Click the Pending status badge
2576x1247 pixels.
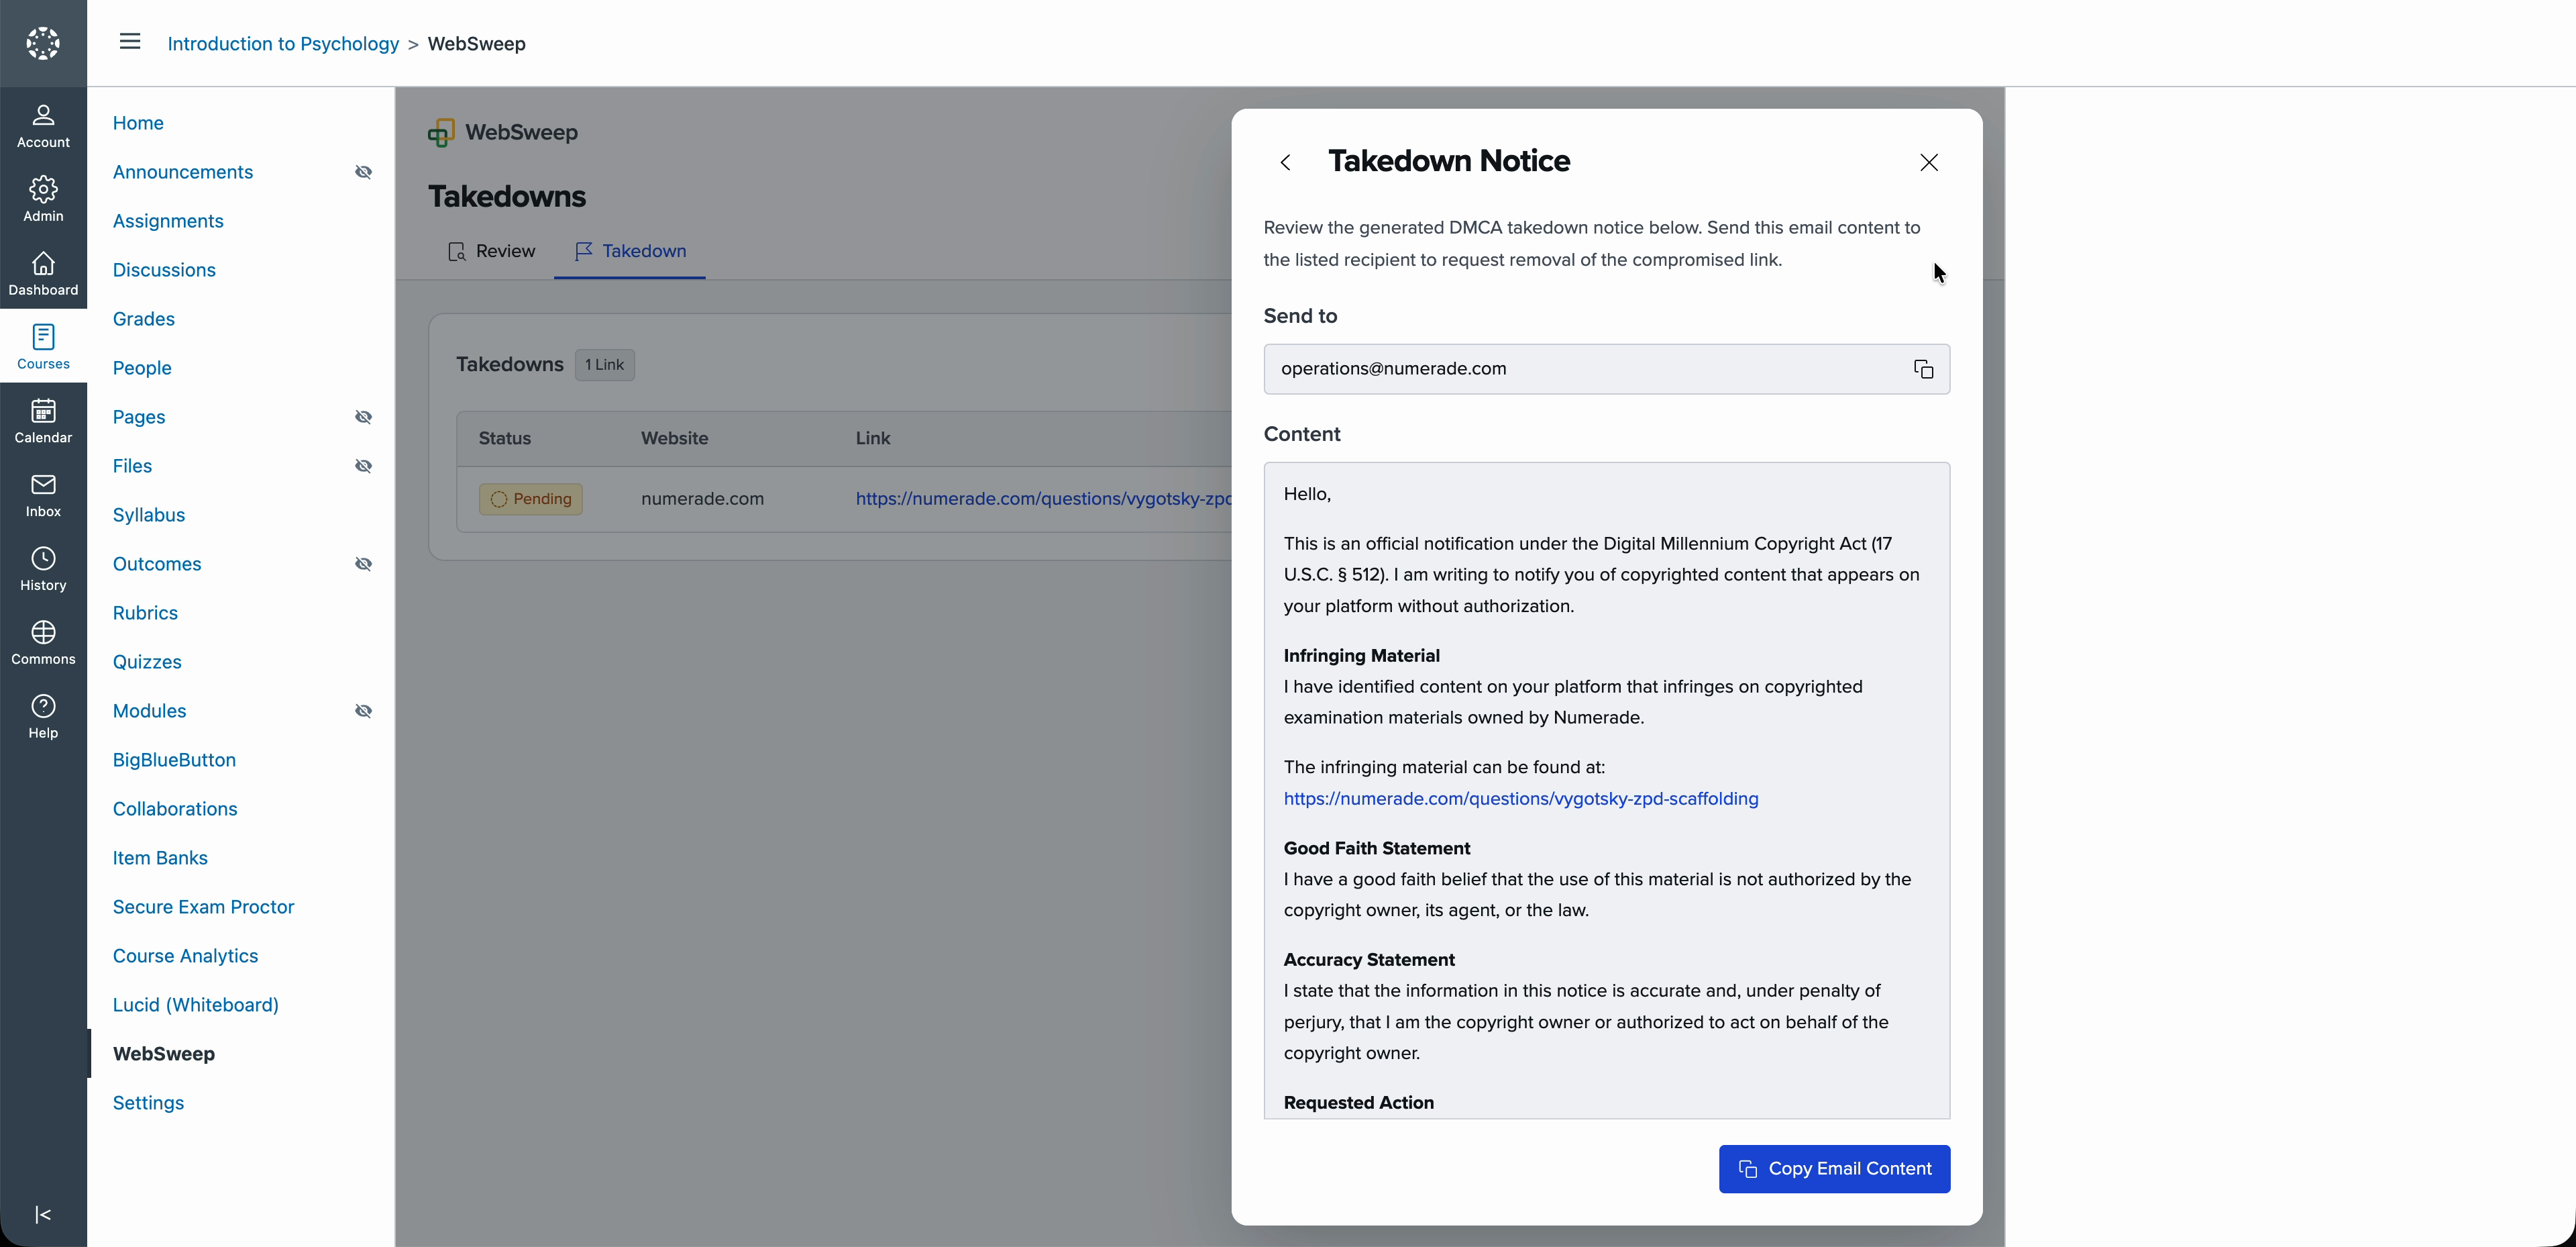(531, 499)
